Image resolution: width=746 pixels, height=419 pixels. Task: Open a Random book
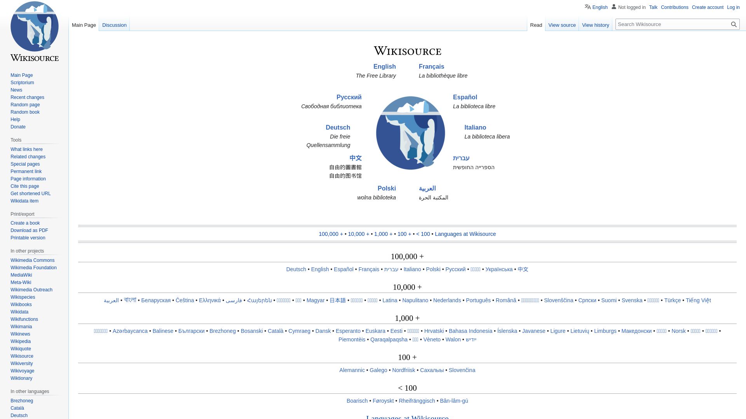(x=25, y=112)
